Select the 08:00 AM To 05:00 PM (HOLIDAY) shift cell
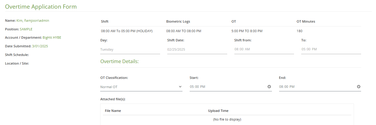 click(127, 31)
